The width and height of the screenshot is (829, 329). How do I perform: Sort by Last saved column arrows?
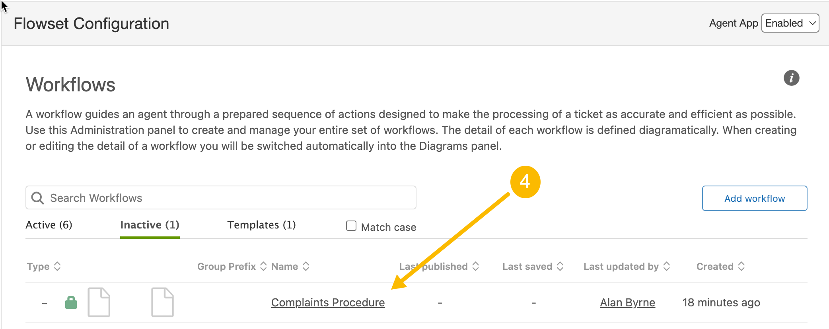coord(560,266)
